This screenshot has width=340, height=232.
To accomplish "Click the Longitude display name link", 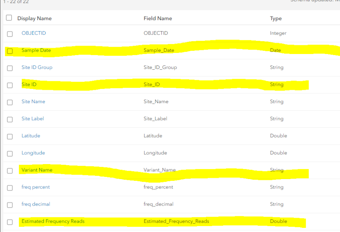I will tap(33, 153).
